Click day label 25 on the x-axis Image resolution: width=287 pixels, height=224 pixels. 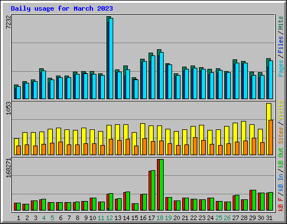click(219, 218)
